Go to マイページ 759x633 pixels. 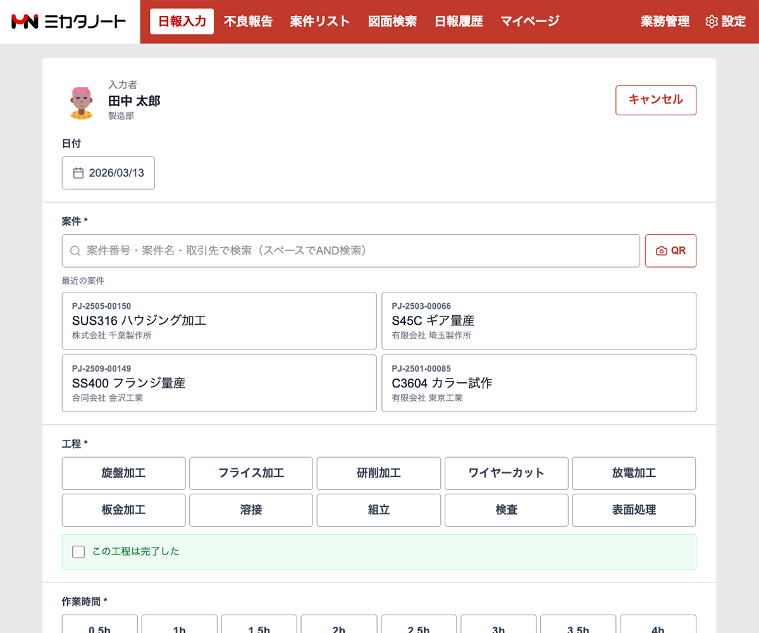pos(529,21)
